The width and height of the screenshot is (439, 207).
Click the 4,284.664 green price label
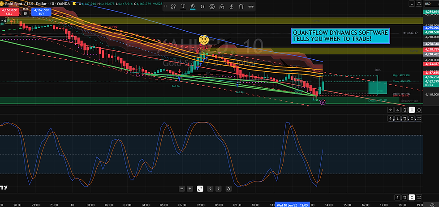(431, 12)
